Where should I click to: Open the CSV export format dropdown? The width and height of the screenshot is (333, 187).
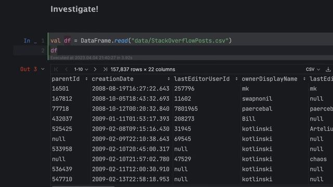point(313,69)
